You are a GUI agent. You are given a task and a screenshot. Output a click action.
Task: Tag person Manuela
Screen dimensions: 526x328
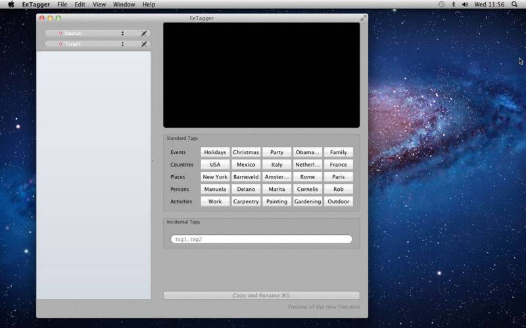[215, 189]
